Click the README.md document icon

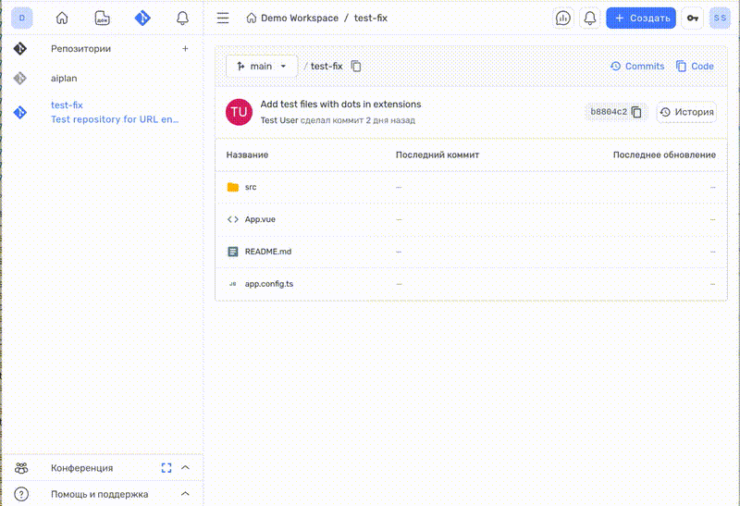[x=233, y=252]
